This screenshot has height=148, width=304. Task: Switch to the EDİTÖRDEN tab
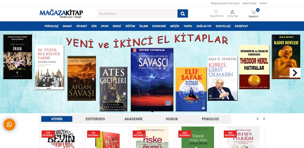point(95,119)
